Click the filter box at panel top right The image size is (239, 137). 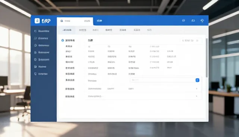click(191, 41)
